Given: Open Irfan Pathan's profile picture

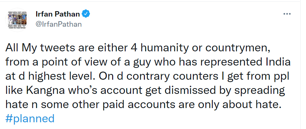Looking at the screenshot, I should pos(17,20).
